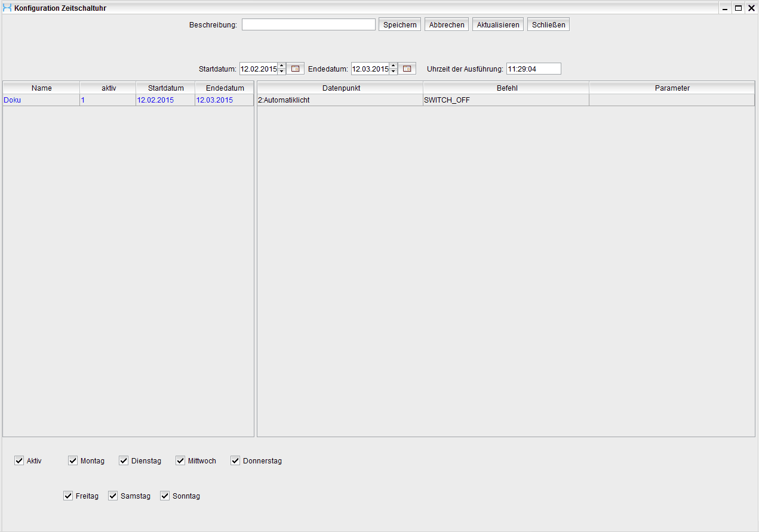Screen dimensions: 759x532
Task: Uncheck the Freitag checkbox
Action: tap(68, 496)
